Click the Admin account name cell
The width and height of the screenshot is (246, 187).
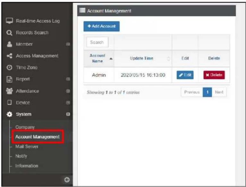point(99,75)
